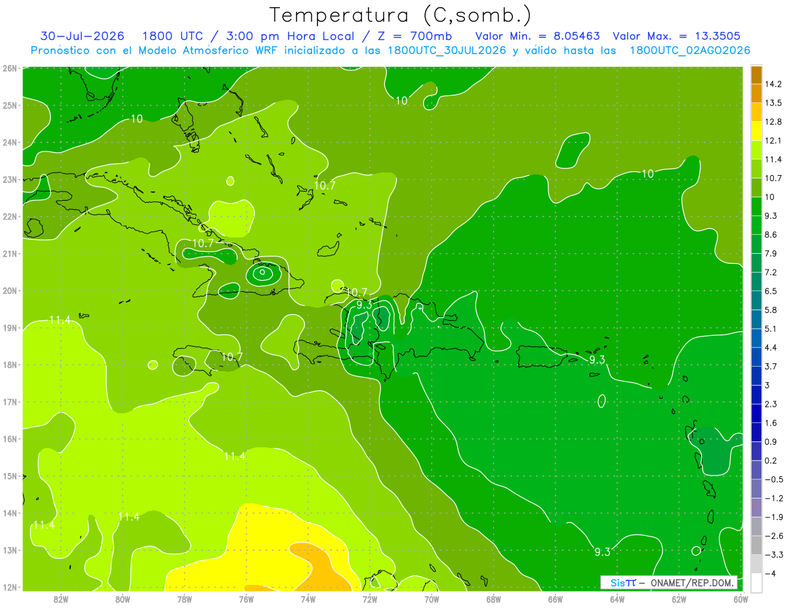Click the SisTT ONAMET/REP.DOM. logo box
Image resolution: width=787 pixels, height=608 pixels.
point(669,582)
